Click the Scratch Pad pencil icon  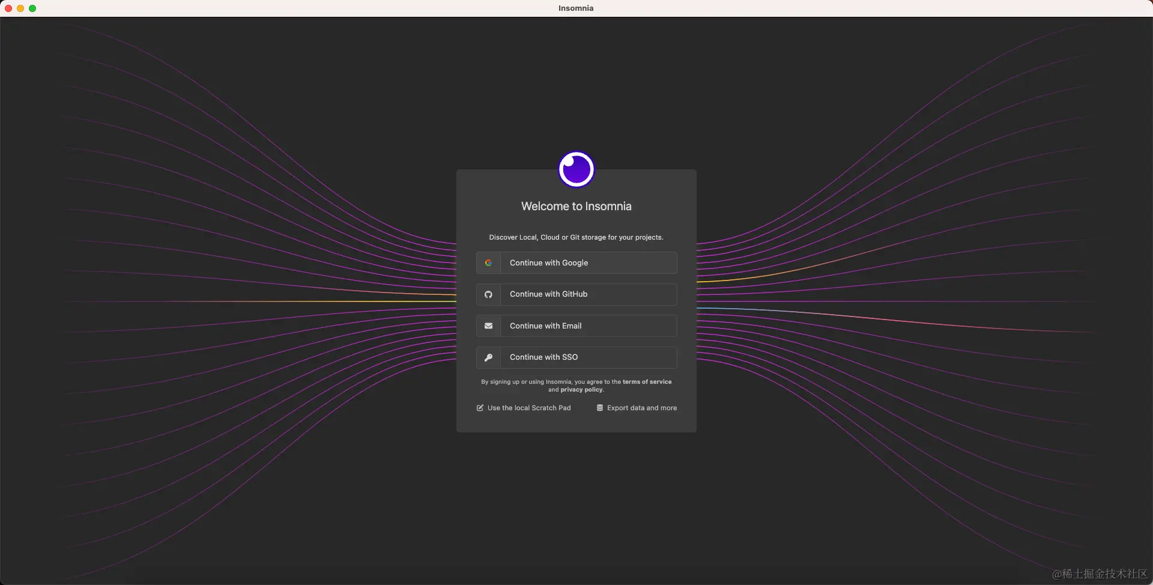pos(480,408)
